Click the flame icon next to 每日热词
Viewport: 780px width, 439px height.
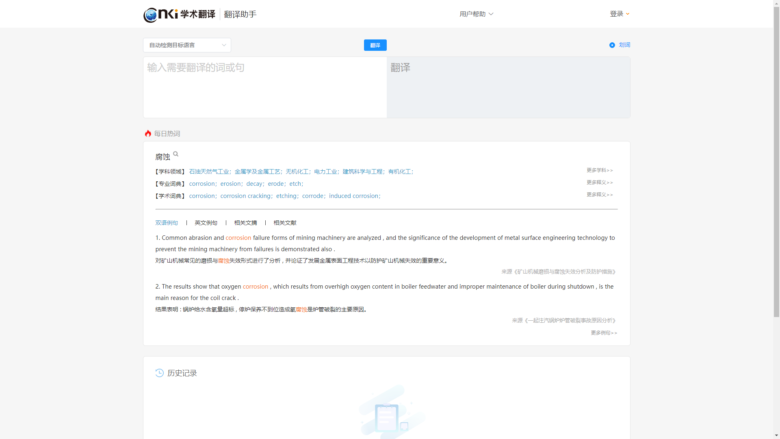point(147,133)
